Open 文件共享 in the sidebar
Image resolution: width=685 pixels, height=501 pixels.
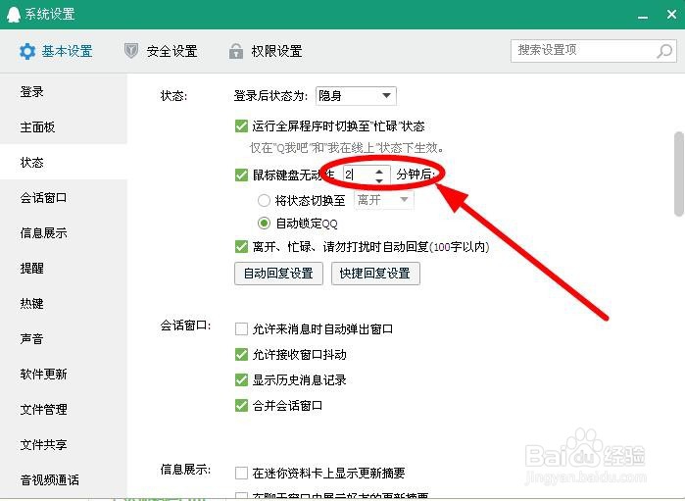pos(64,444)
